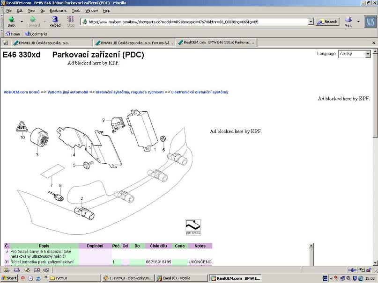
Task: Open Address Book icon in status bar
Action: click(37, 270)
